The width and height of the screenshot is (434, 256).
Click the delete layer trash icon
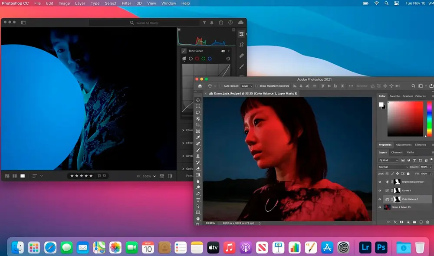point(427,222)
